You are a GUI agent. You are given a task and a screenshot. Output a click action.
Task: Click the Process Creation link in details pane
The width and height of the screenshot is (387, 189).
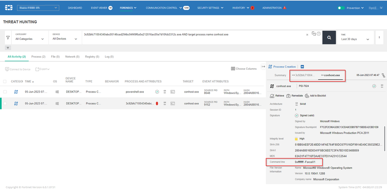(x=284, y=67)
